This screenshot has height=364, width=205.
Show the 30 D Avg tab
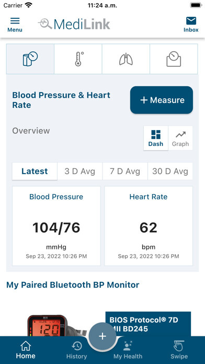click(170, 172)
